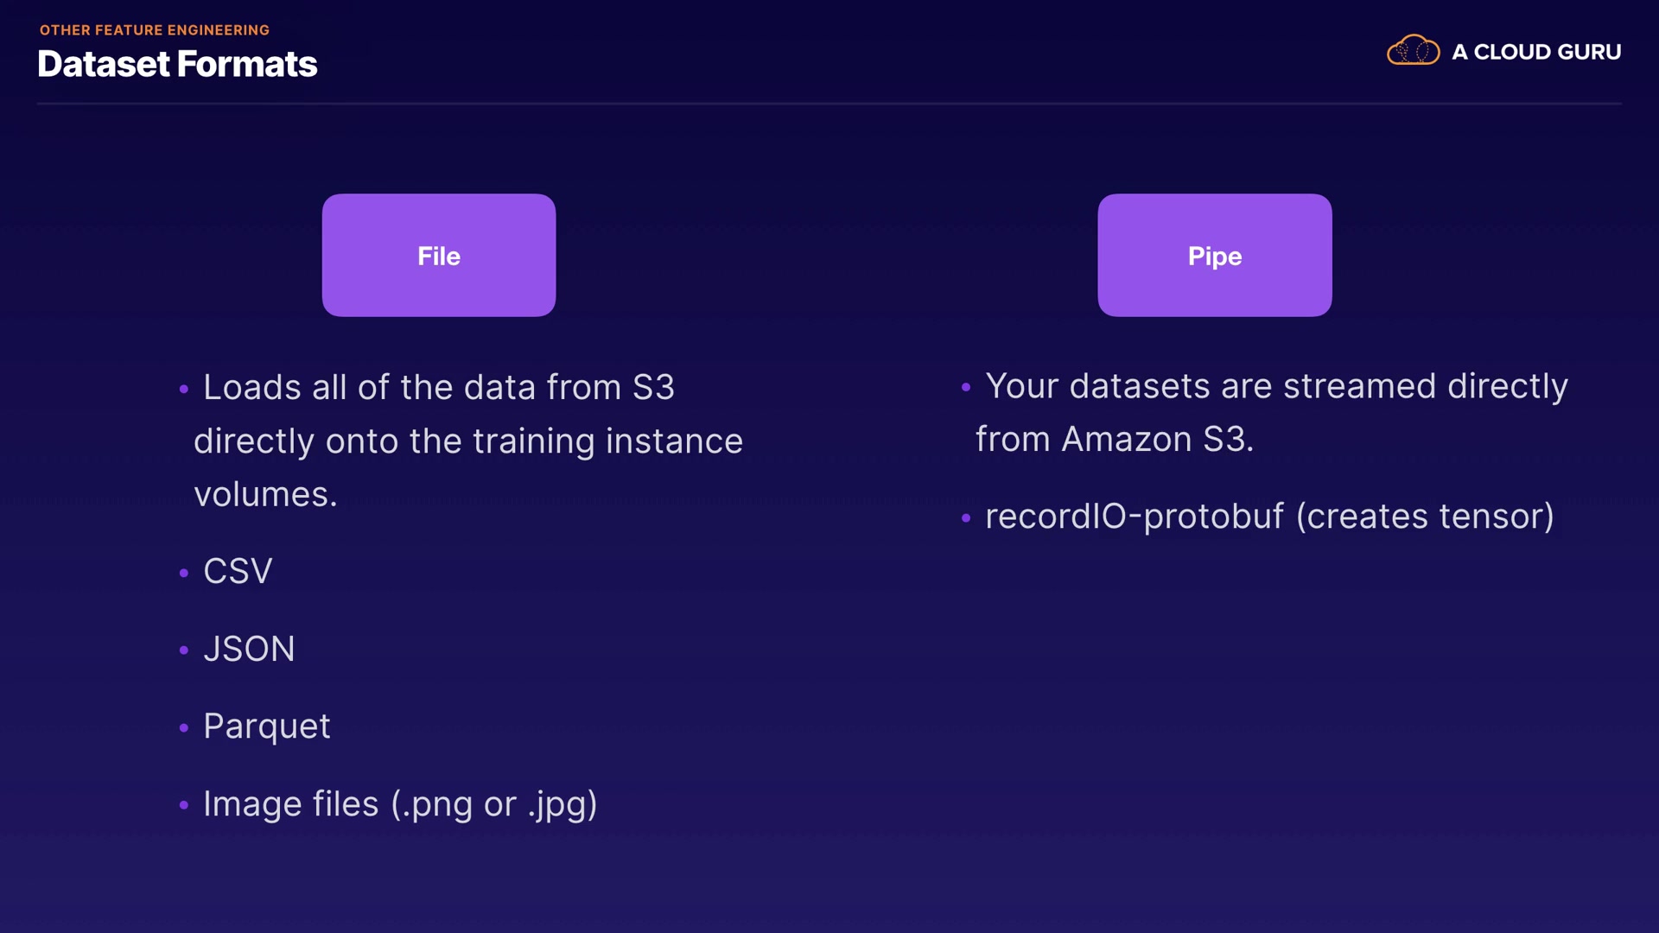This screenshot has height=933, width=1659.
Task: Click the "A CLOUD GURU" brand text
Action: (1536, 52)
